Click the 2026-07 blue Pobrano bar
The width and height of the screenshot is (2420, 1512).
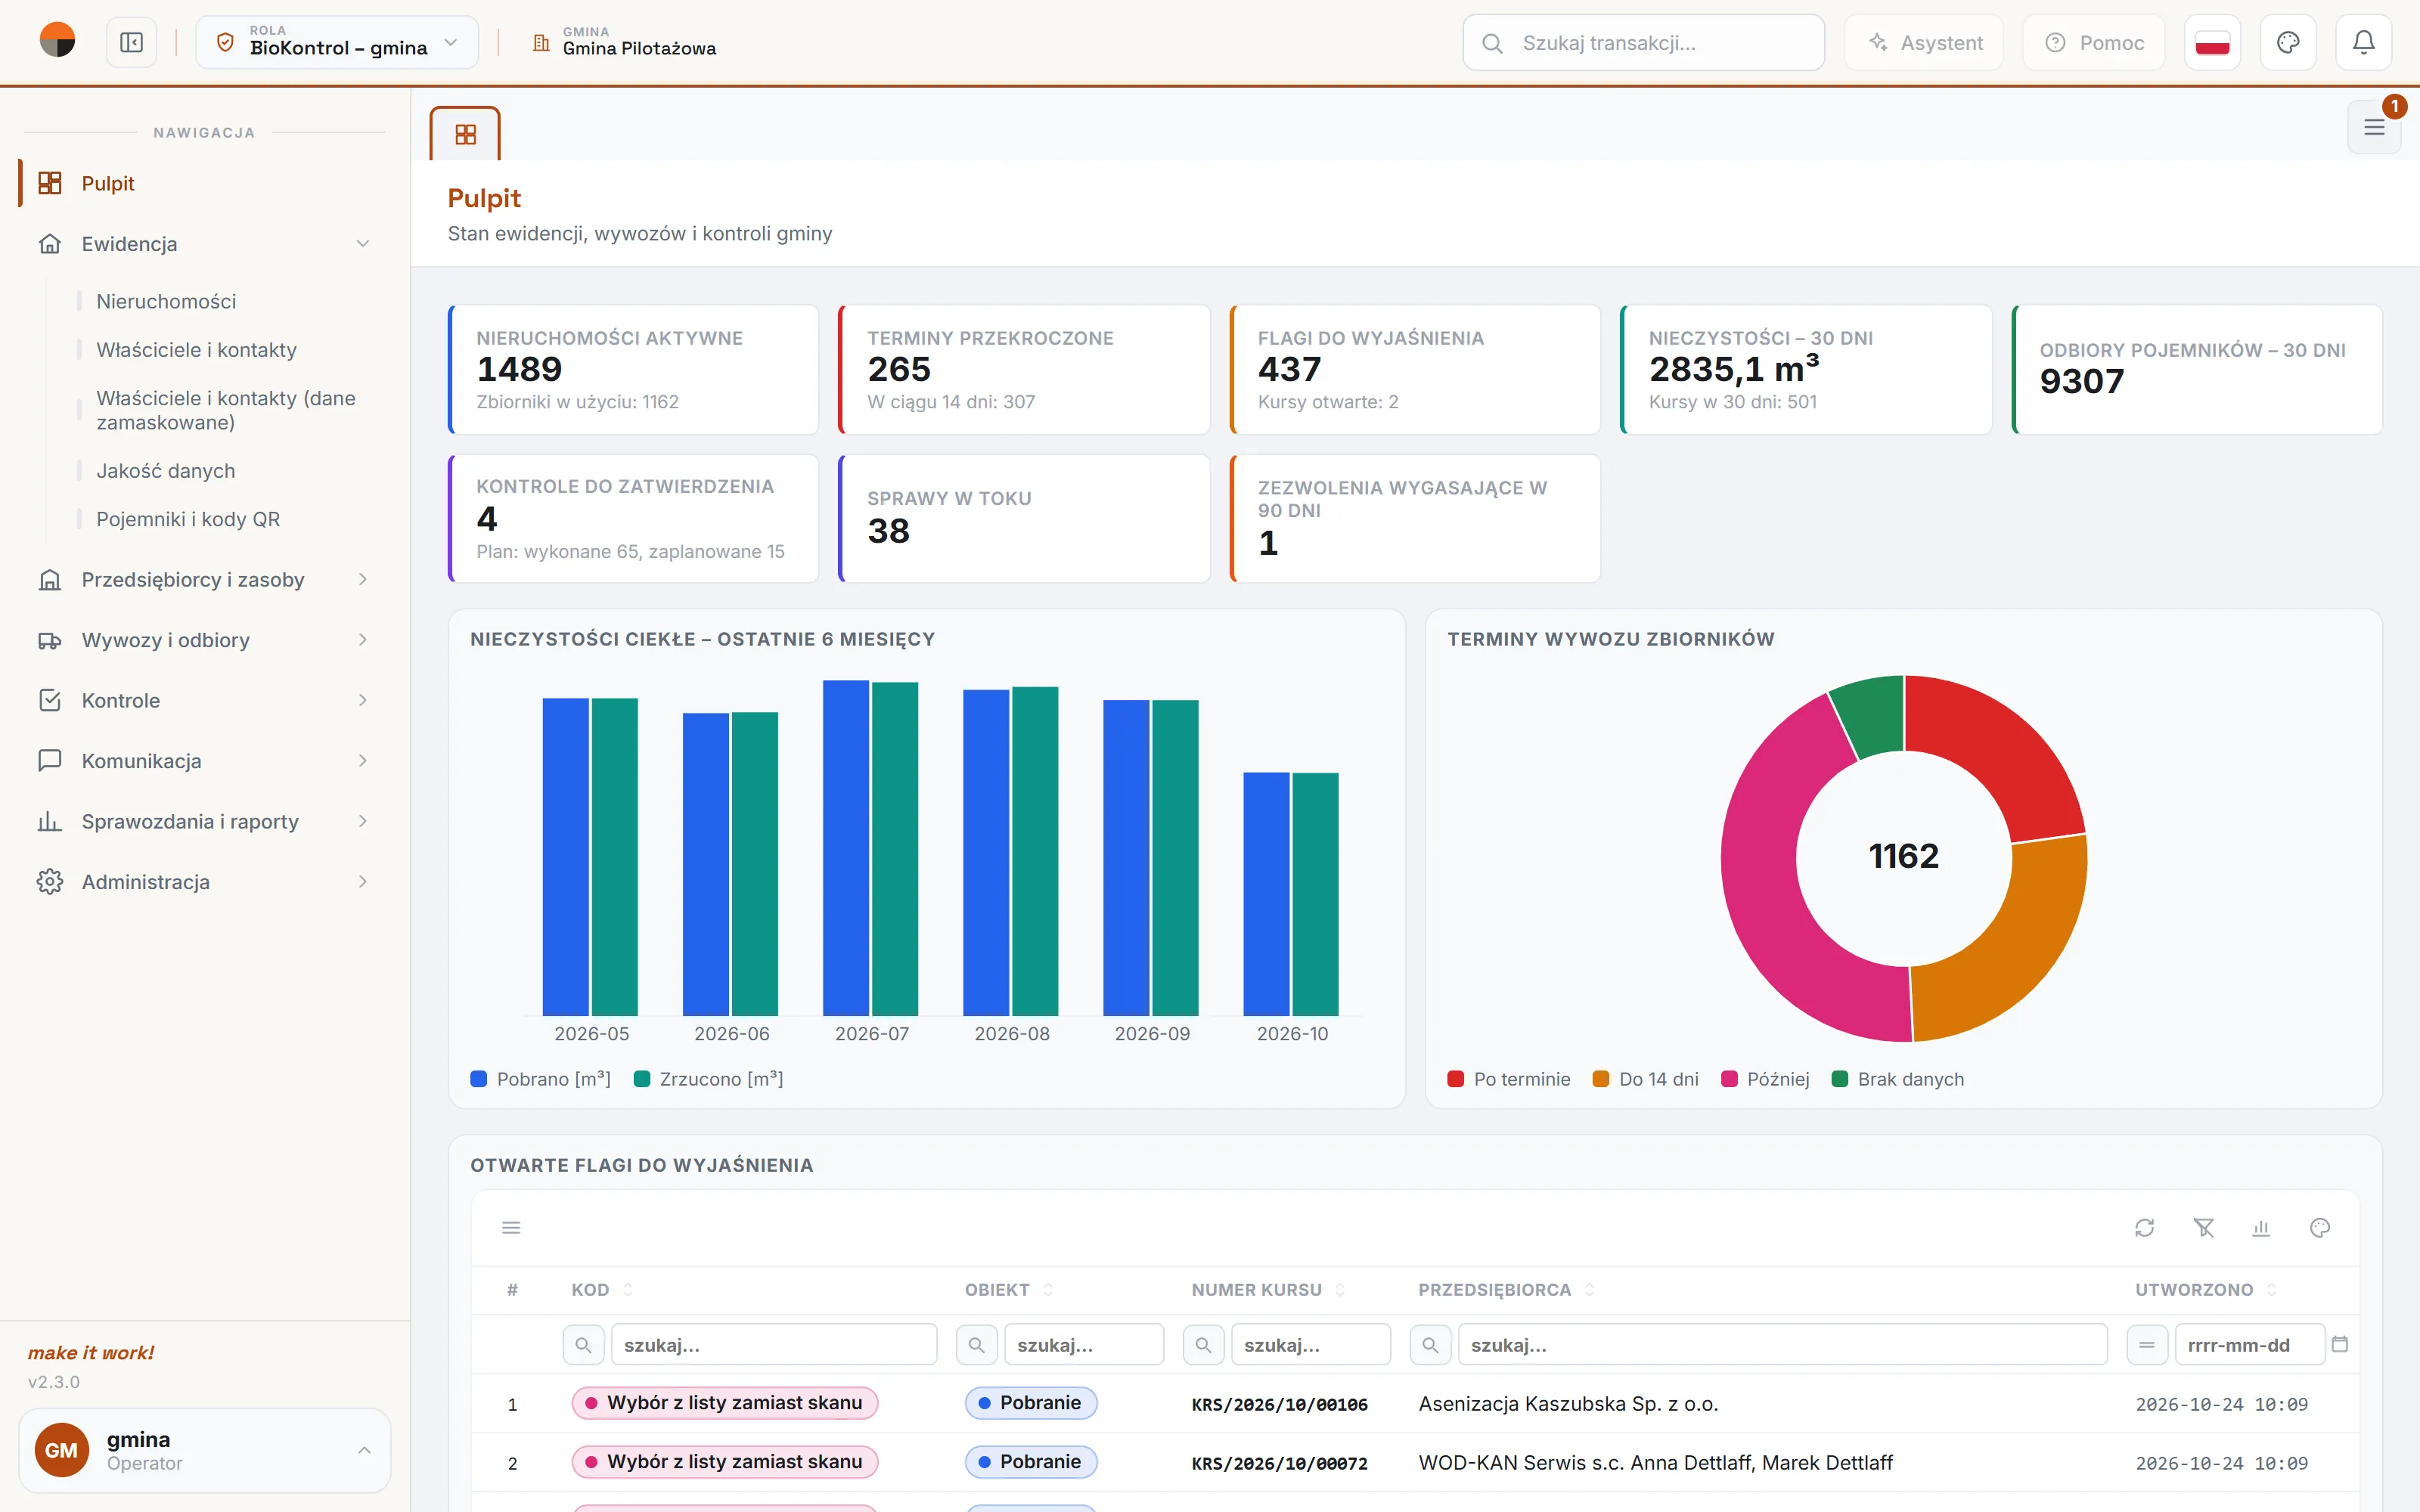(x=845, y=848)
